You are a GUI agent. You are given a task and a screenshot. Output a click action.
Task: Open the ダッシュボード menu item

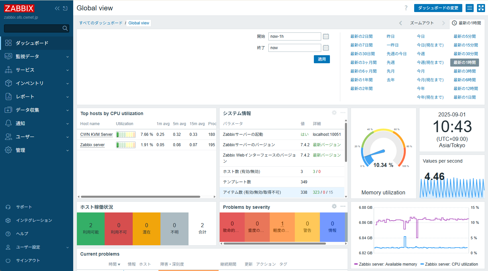[32, 43]
